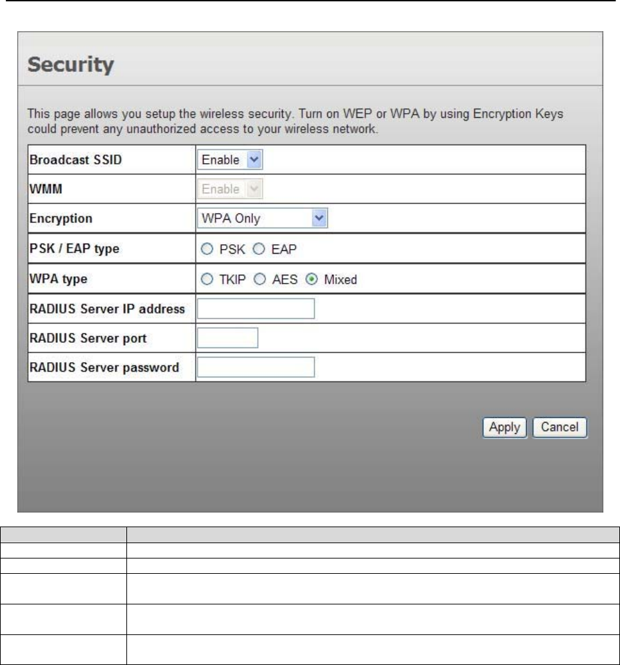Expand the Encryption dropdown showing WPA Only
The height and width of the screenshot is (665, 620).
[x=263, y=218]
